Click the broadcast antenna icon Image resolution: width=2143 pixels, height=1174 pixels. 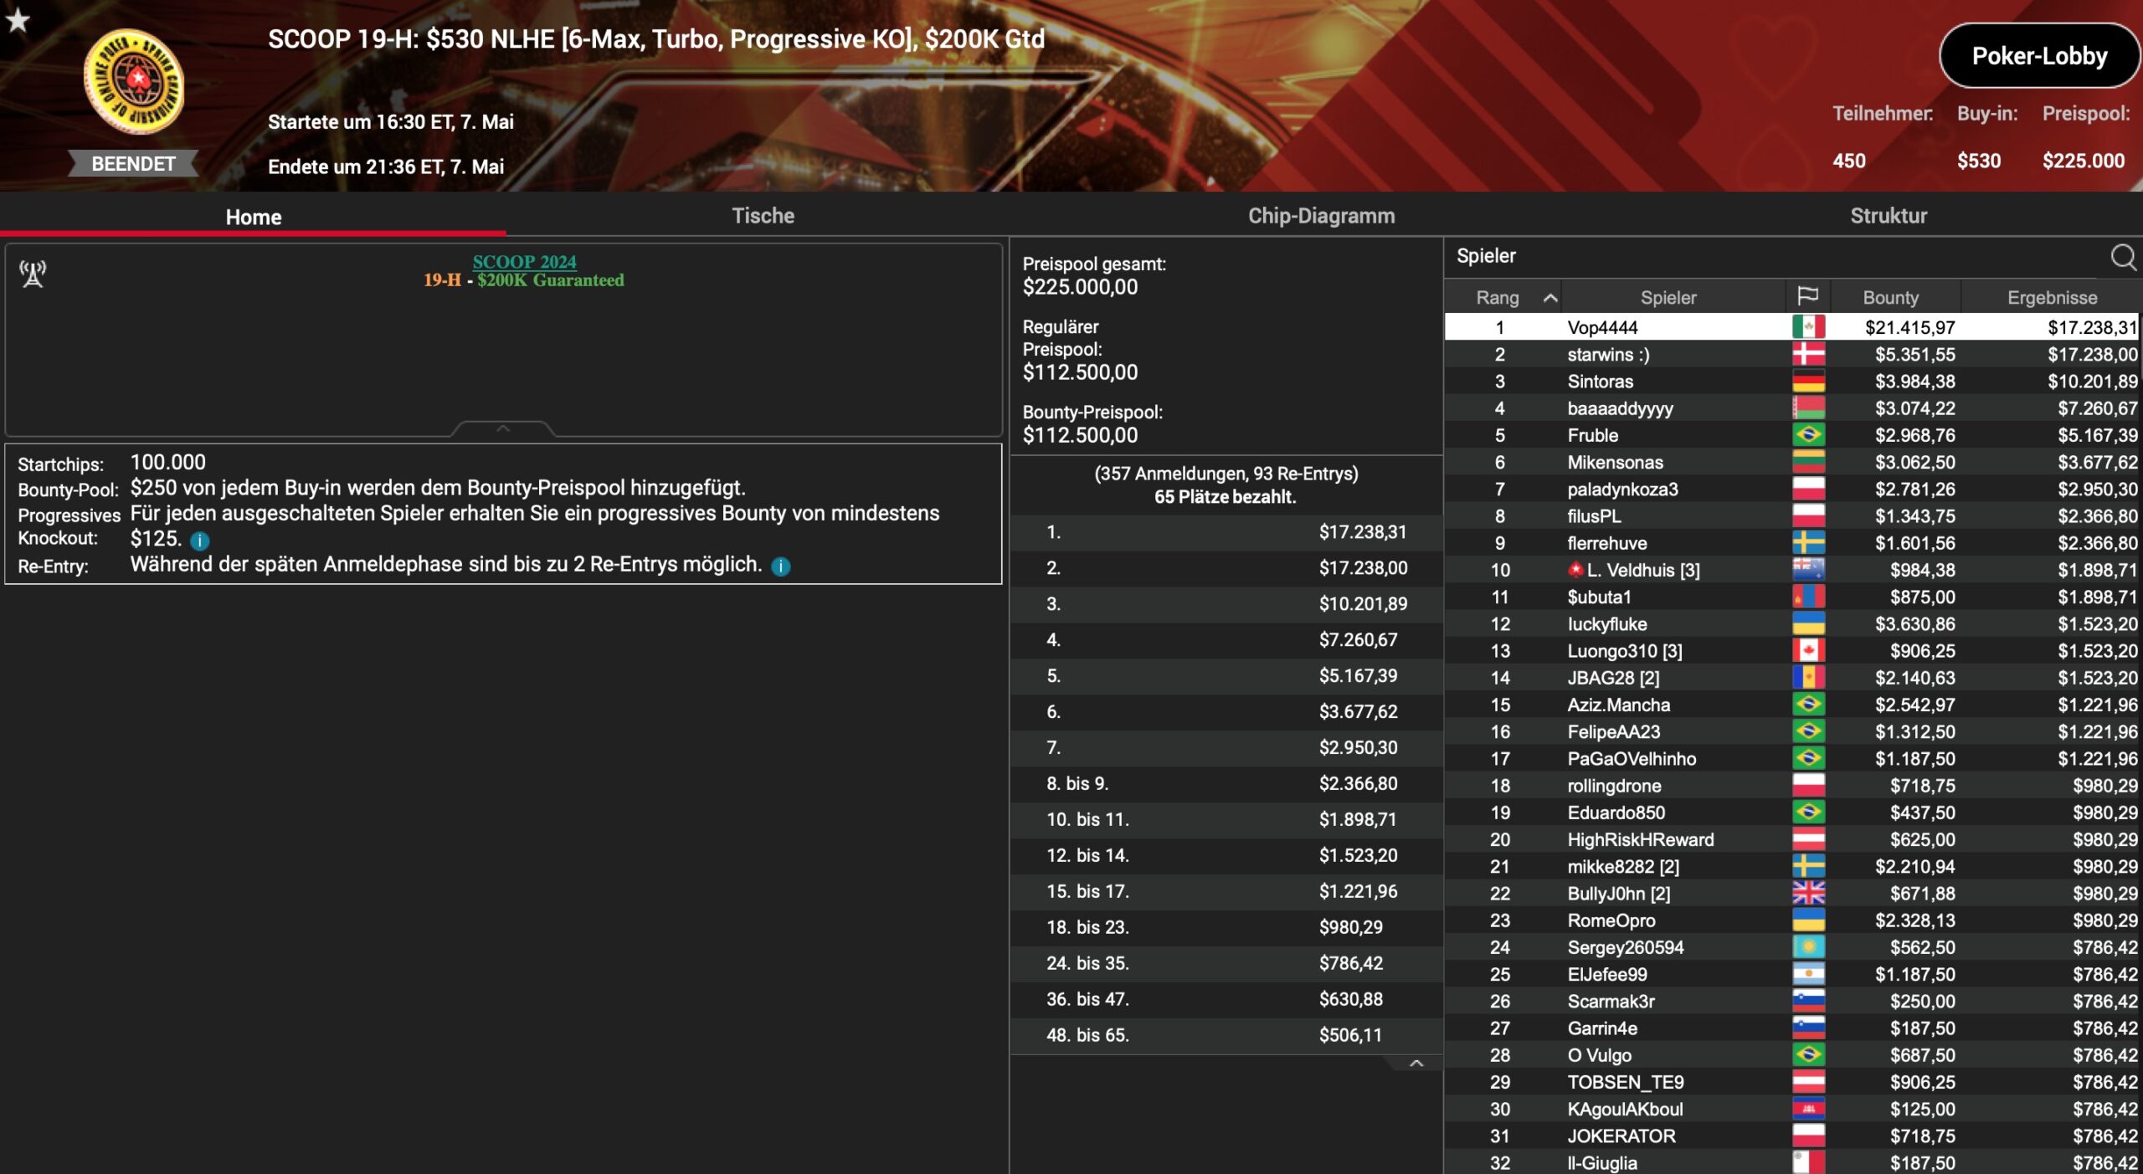pos(33,274)
